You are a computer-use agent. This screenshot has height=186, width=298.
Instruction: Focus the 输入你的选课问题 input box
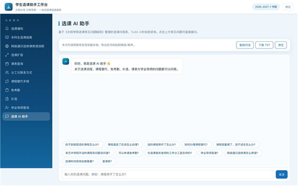[x=167, y=175]
